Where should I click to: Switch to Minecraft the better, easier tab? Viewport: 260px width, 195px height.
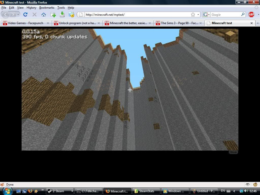128,23
